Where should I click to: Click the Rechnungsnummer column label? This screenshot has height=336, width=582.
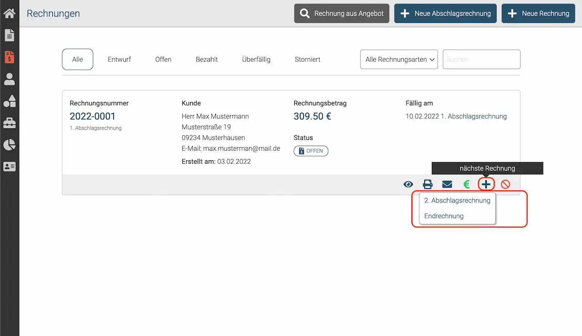click(x=99, y=103)
